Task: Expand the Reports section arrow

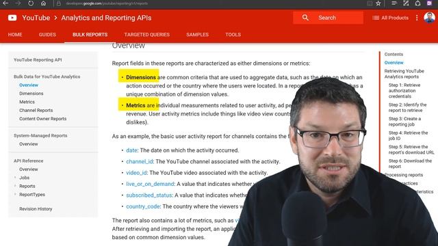Action: (15, 186)
